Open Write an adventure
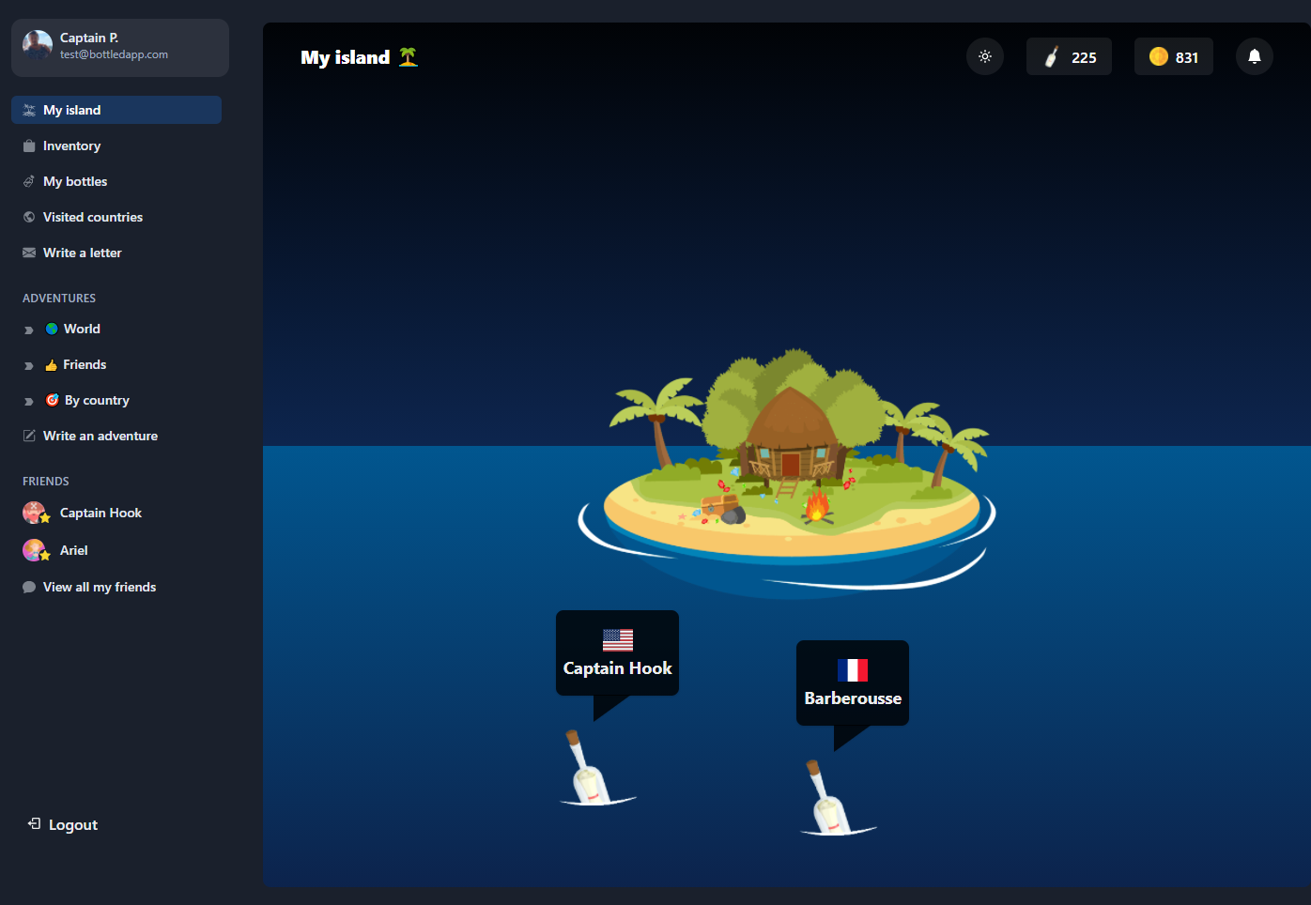1311x905 pixels. [116, 436]
